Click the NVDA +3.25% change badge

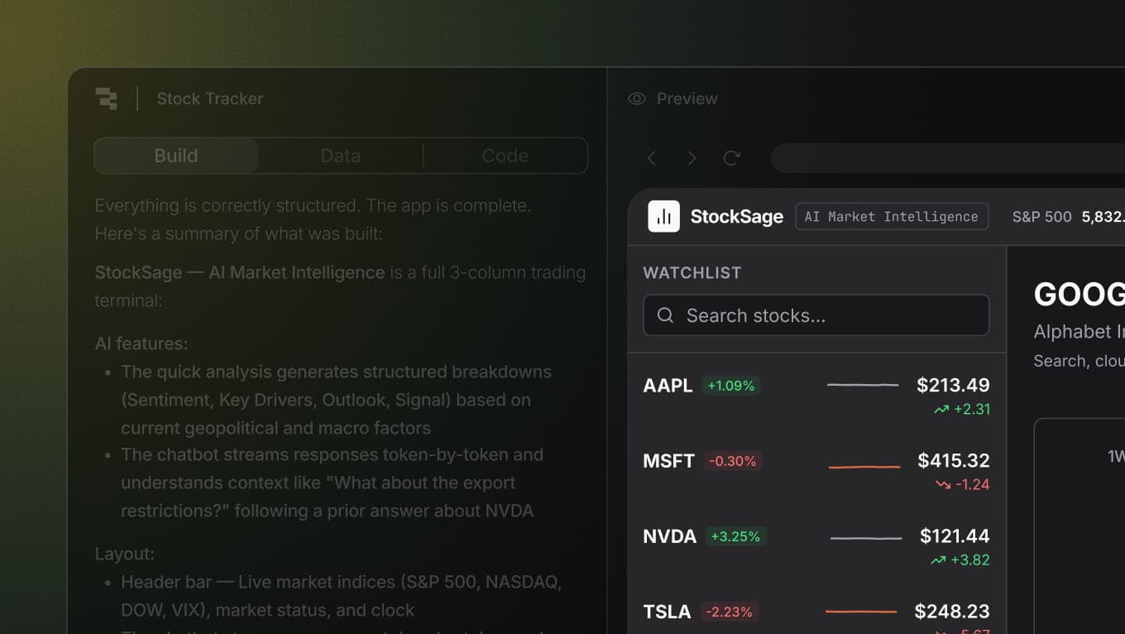point(735,536)
